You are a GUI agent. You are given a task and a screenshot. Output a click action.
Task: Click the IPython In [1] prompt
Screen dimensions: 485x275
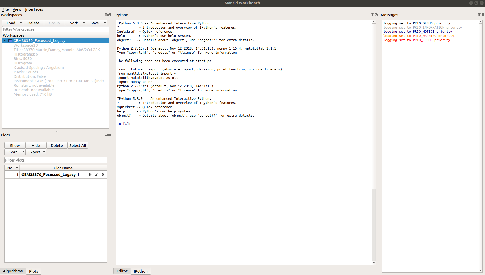pyautogui.click(x=124, y=124)
